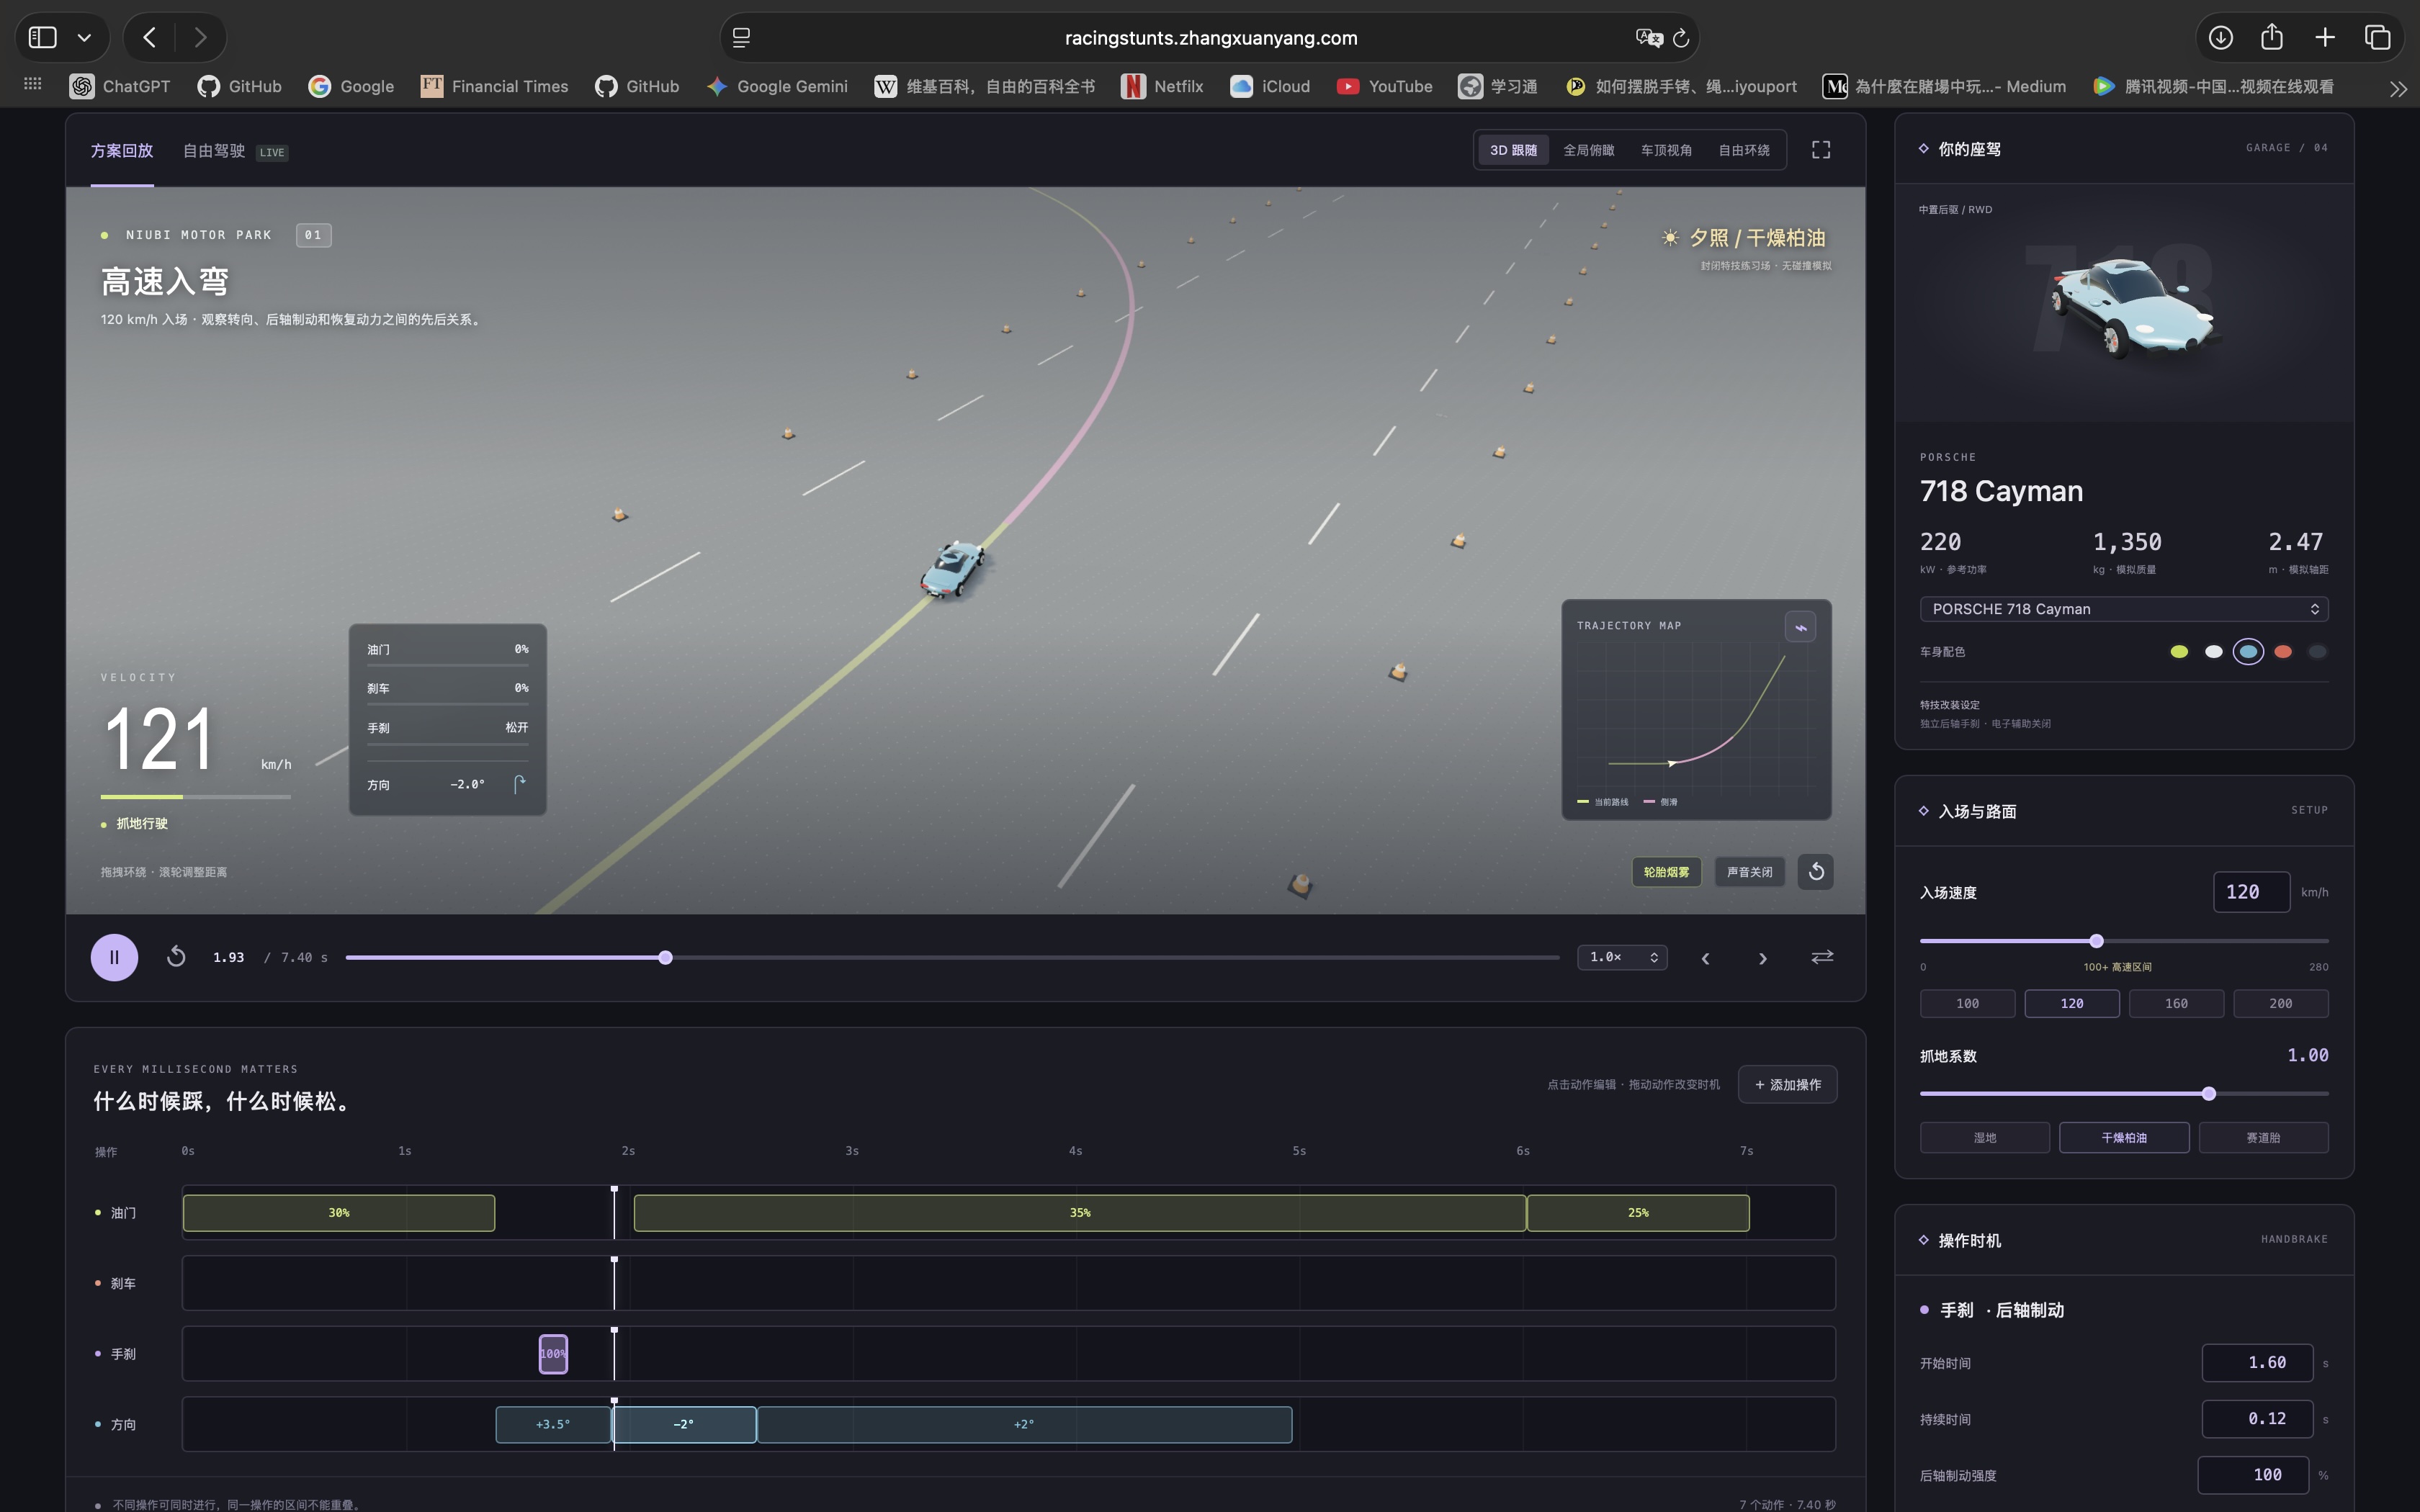Open the PORSCHE 718 Cayman car dropdown
Image resolution: width=2420 pixels, height=1512 pixels.
coord(2124,609)
